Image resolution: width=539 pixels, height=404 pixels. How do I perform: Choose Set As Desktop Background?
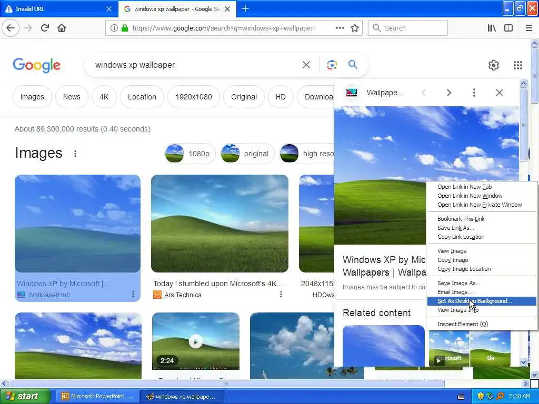click(482, 301)
